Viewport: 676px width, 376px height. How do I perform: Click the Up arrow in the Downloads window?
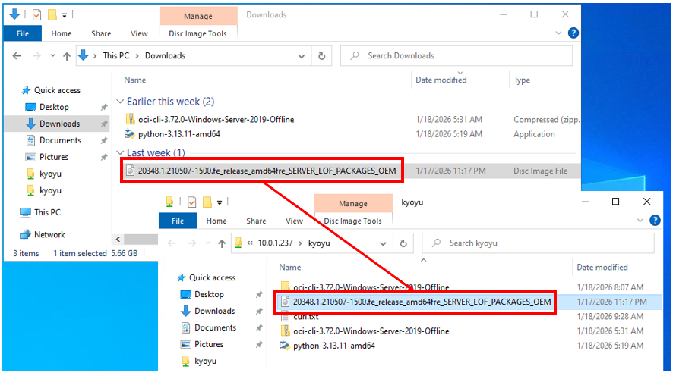[x=67, y=55]
